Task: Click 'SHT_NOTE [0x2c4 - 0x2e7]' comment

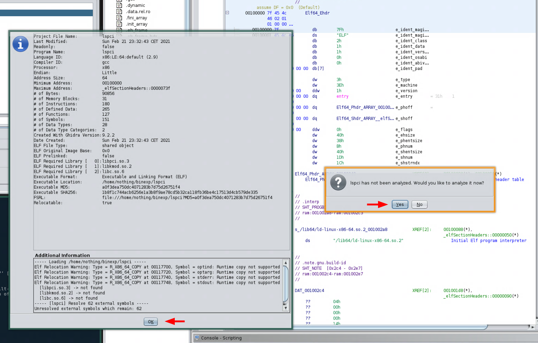Action: pyautogui.click(x=332, y=268)
